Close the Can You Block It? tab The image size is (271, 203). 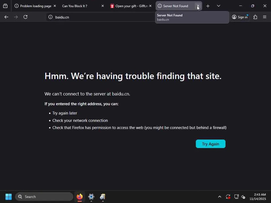103,6
